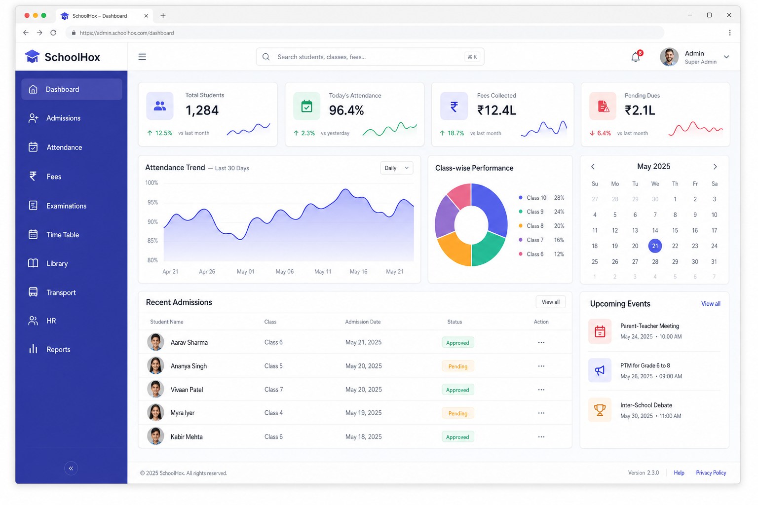Screen dimensions: 758x505
Task: Open the Daily dropdown in Attendance Trend
Action: (x=397, y=168)
